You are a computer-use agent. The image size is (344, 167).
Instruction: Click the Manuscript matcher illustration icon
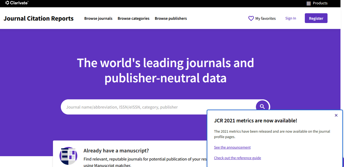click(68, 156)
